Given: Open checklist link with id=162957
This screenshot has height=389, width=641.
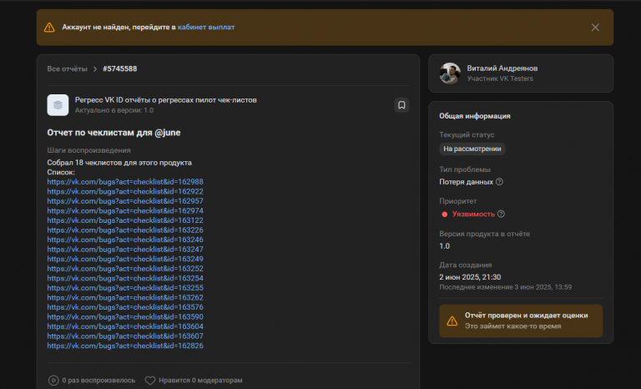Looking at the screenshot, I should coord(125,201).
